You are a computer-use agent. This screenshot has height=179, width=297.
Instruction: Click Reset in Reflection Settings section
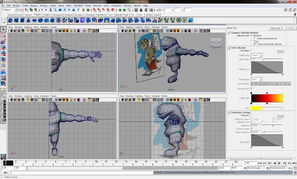(x=280, y=116)
